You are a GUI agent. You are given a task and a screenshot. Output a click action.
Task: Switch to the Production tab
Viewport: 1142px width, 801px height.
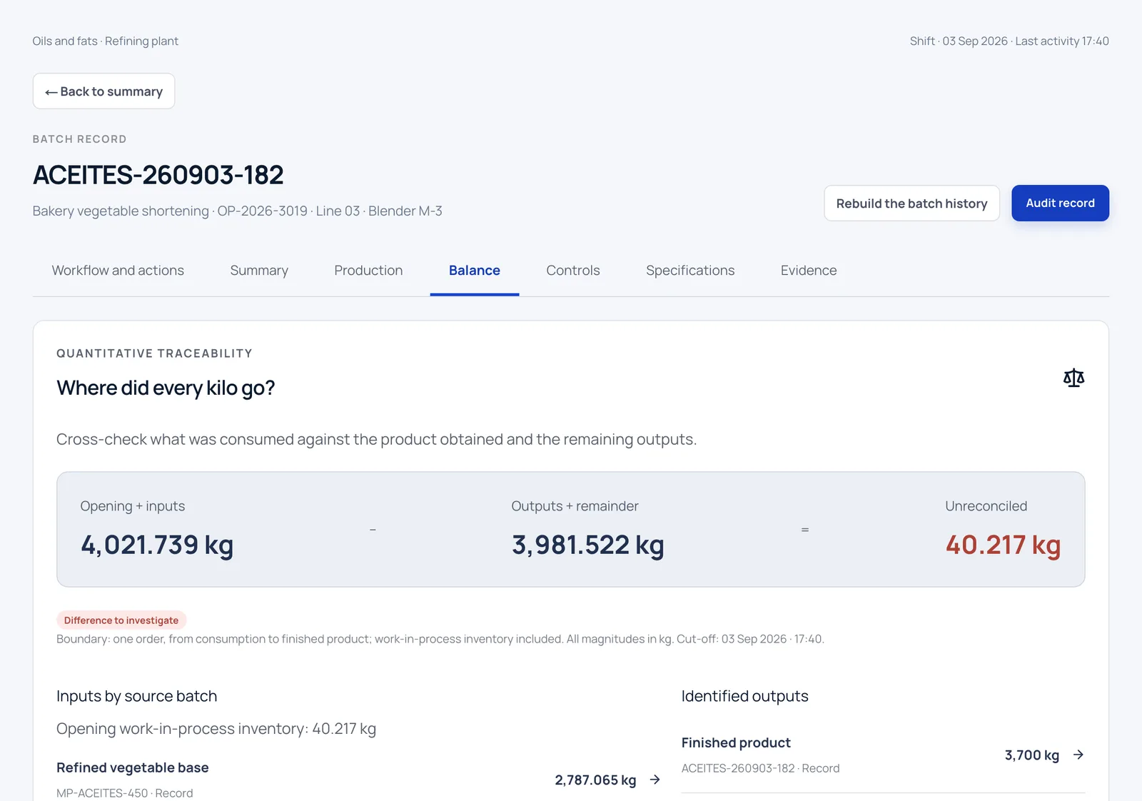[x=368, y=271]
